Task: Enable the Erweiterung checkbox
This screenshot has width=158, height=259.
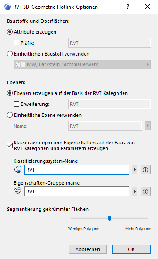Action: click(16, 104)
